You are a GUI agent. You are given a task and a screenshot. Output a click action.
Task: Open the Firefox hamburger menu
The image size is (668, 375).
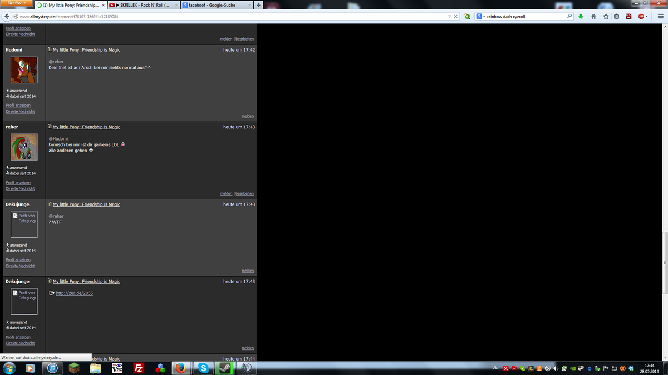(660, 17)
